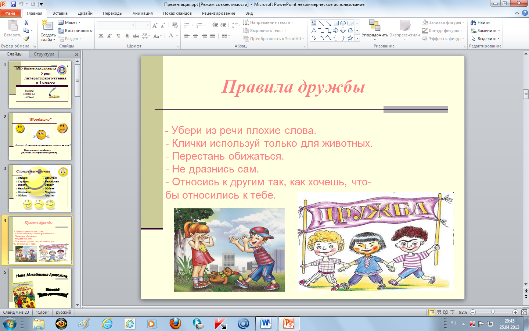This screenshot has width=529, height=331.
Task: Select the oval shape in shapes gallery
Action: [343, 23]
